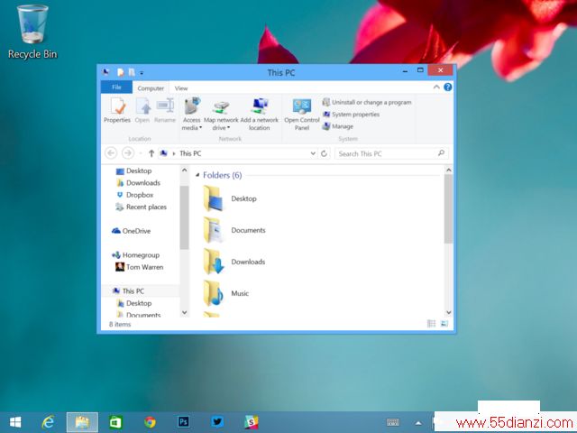The width and height of the screenshot is (577, 433).
Task: Open the Recycle Bin desktop icon
Action: (32, 32)
